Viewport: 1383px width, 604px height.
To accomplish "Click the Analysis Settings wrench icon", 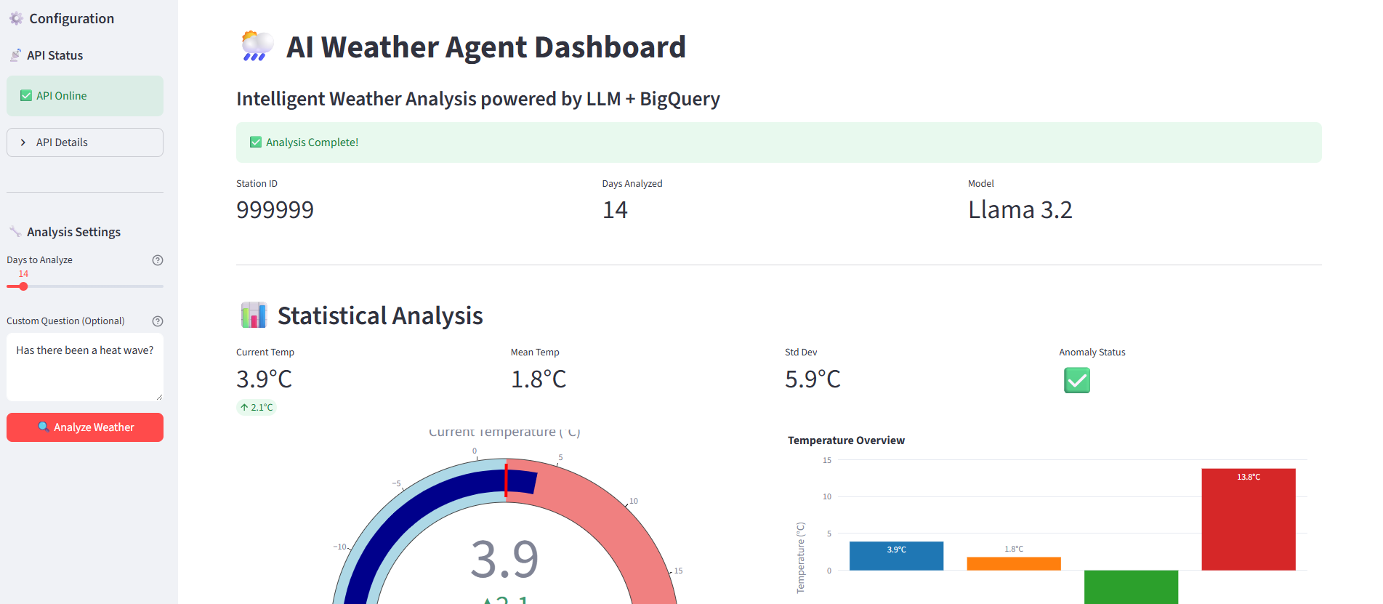I will pos(15,232).
